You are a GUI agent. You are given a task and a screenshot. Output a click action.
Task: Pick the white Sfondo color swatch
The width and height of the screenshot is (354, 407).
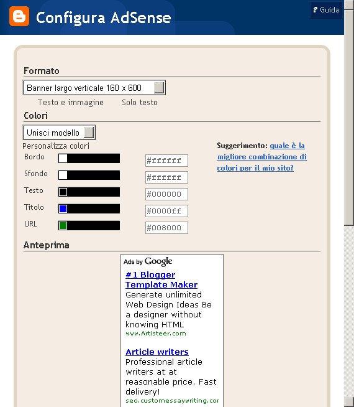tap(63, 175)
